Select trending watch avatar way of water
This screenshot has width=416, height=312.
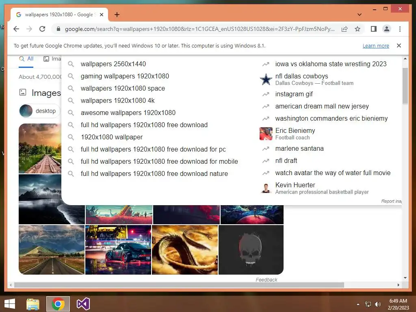point(333,173)
